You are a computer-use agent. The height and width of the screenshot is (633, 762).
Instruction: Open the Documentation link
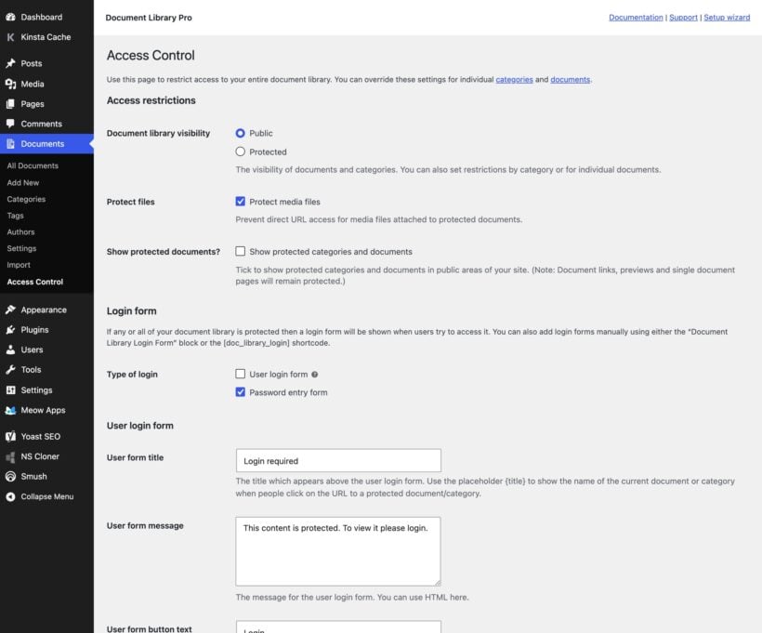point(636,18)
